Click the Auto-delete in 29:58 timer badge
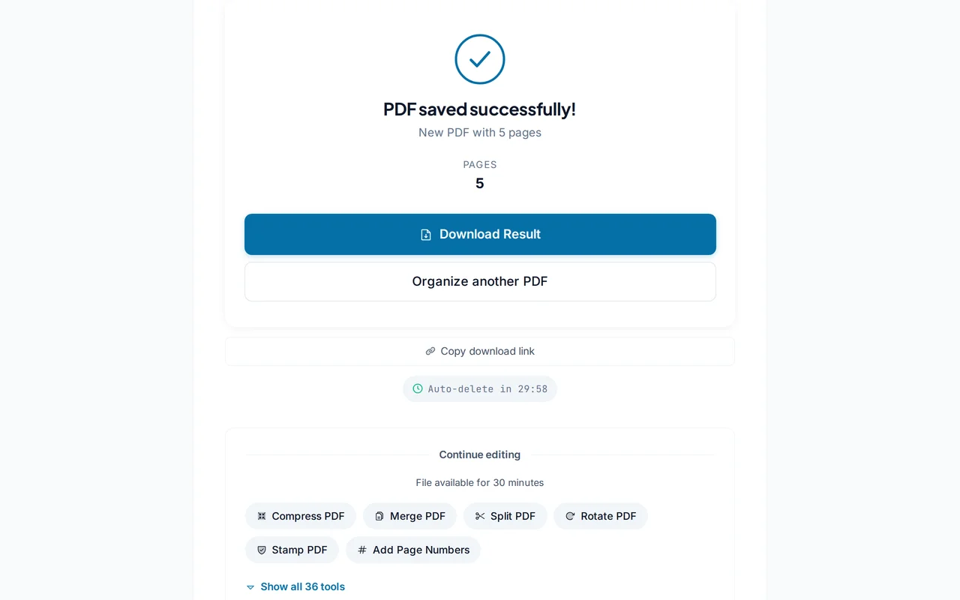The height and width of the screenshot is (600, 960). (x=480, y=388)
